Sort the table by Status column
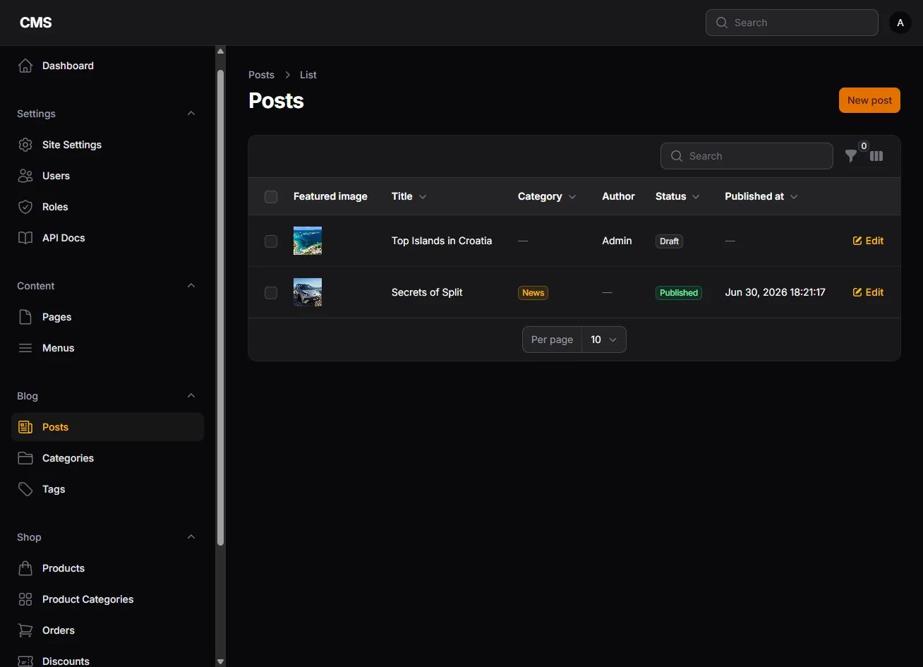Screen dimensions: 923x667 [x=677, y=196]
